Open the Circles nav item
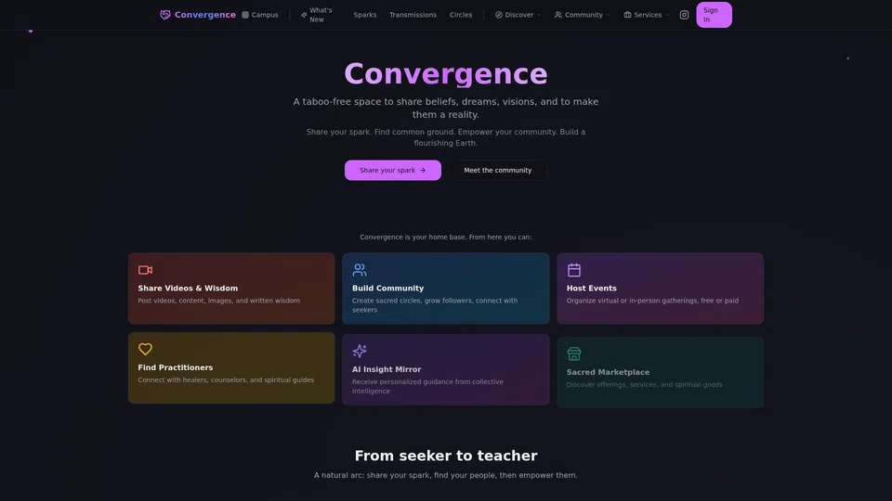 coord(460,15)
